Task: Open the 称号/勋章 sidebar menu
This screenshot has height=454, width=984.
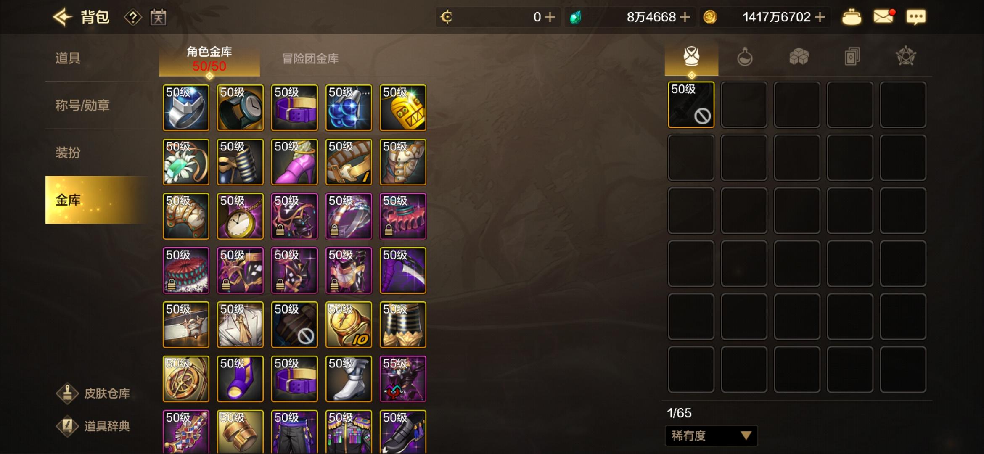Action: [x=82, y=105]
